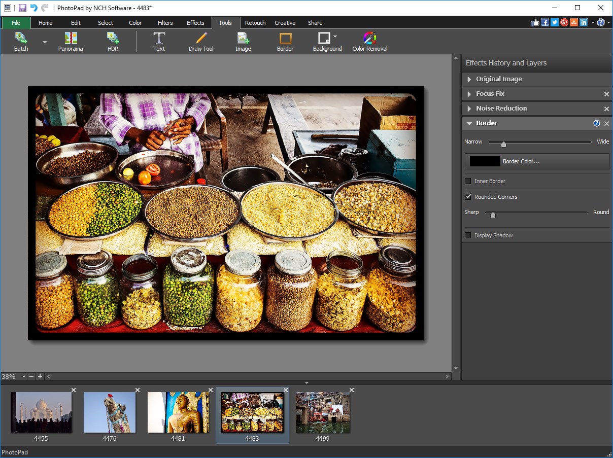Open the Filters menu
Image resolution: width=613 pixels, height=458 pixels.
165,22
